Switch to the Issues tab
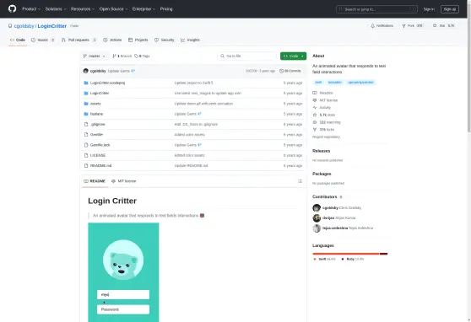 coord(43,40)
